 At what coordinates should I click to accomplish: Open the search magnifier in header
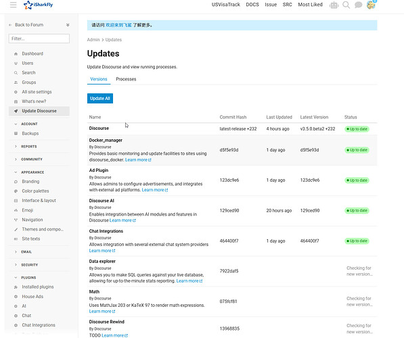tap(346, 5)
